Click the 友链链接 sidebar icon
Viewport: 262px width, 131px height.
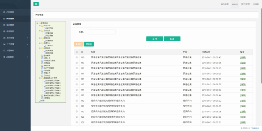(x=4, y=50)
